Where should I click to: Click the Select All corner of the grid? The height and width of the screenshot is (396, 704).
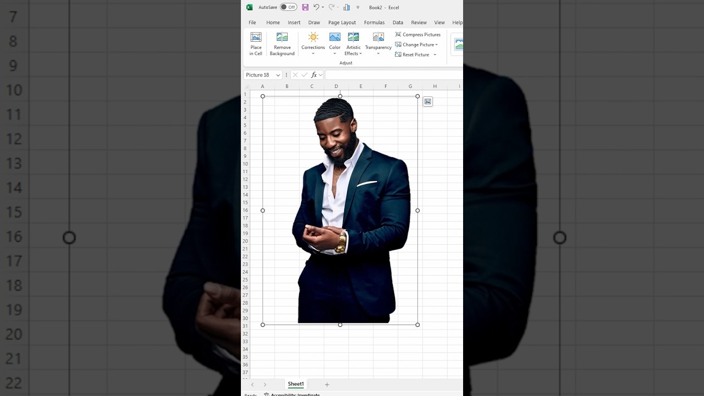point(246,86)
